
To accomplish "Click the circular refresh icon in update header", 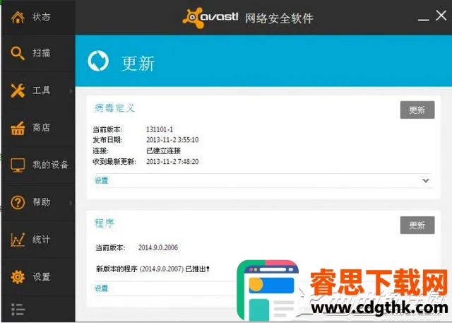I will click(98, 61).
